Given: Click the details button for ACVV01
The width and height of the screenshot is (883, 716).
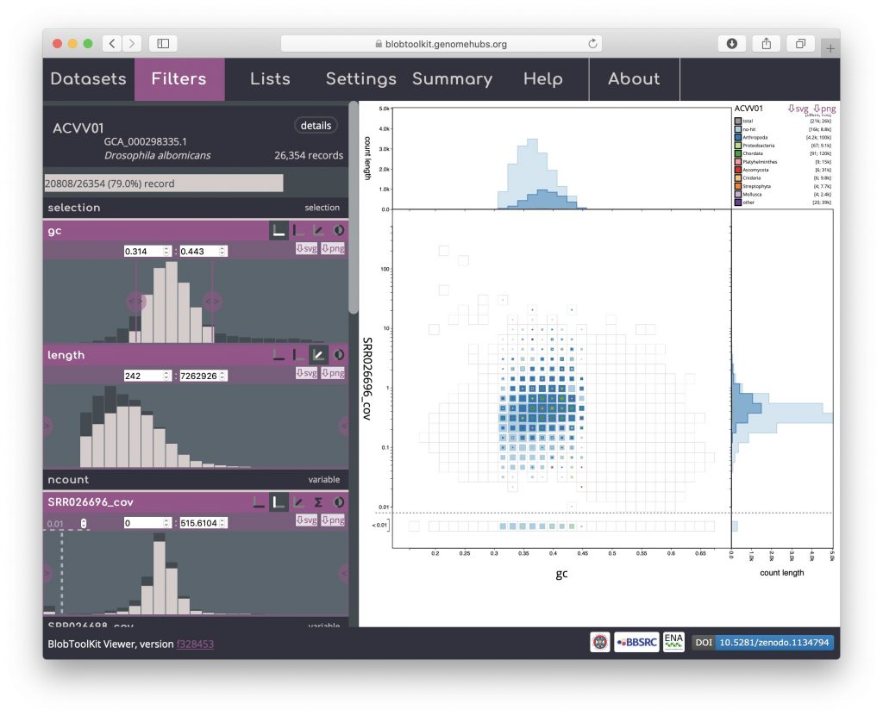Looking at the screenshot, I should 316,126.
